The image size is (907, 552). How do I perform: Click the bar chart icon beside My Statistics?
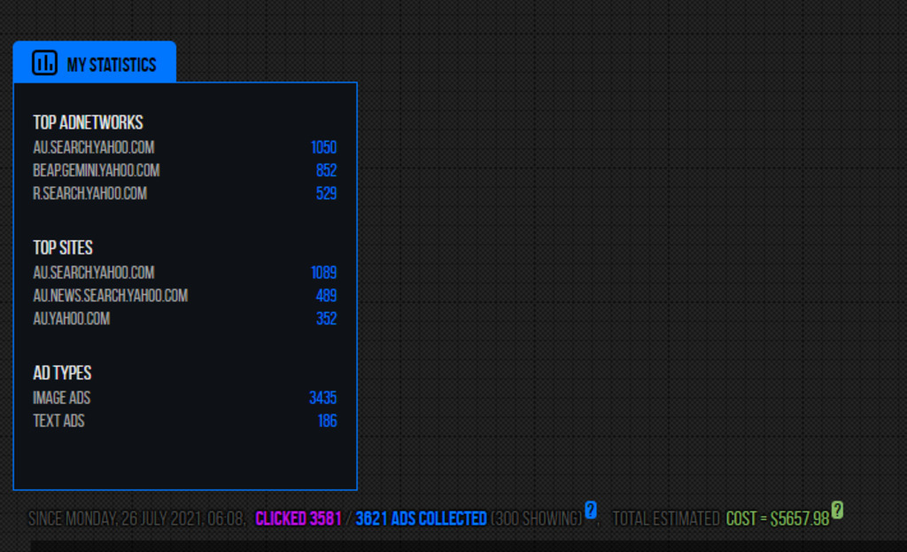tap(44, 63)
